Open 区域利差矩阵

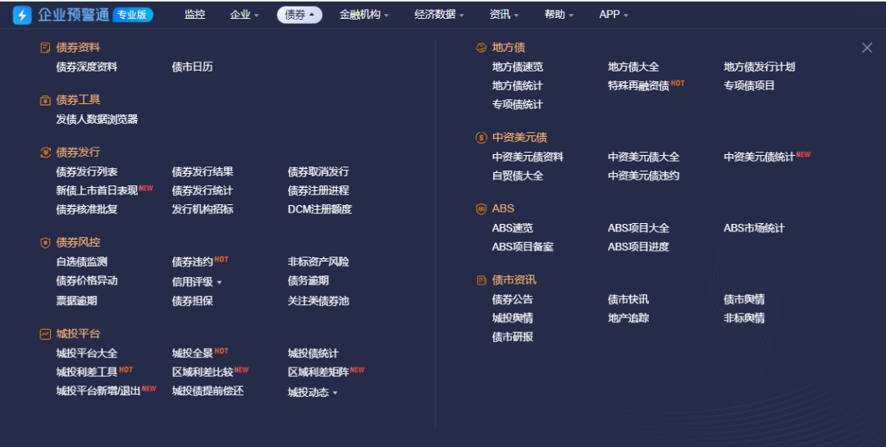(x=318, y=372)
